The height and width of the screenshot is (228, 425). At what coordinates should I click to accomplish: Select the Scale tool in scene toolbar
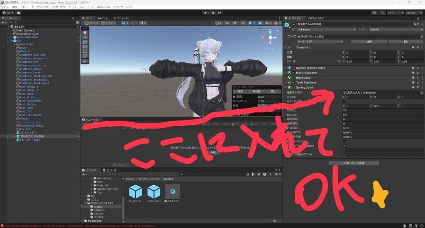(x=85, y=46)
